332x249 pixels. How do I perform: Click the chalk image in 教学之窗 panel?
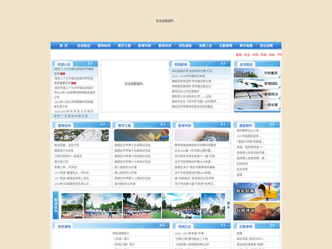coord(142,135)
